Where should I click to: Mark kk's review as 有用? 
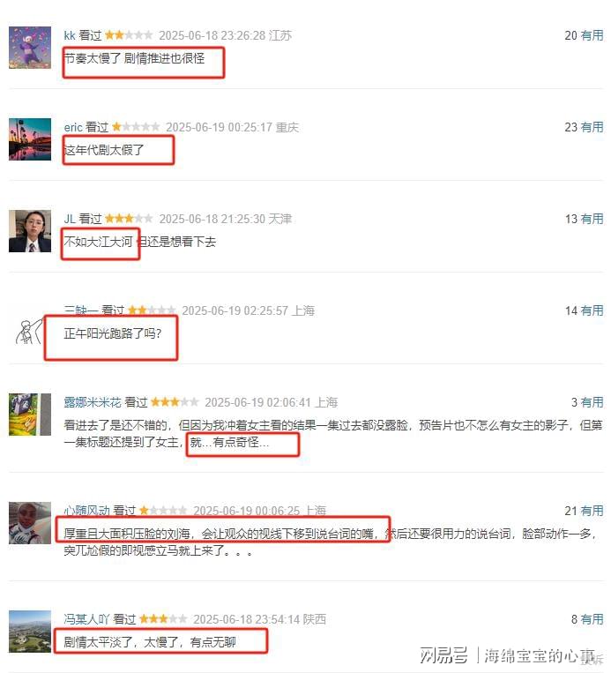pyautogui.click(x=592, y=35)
